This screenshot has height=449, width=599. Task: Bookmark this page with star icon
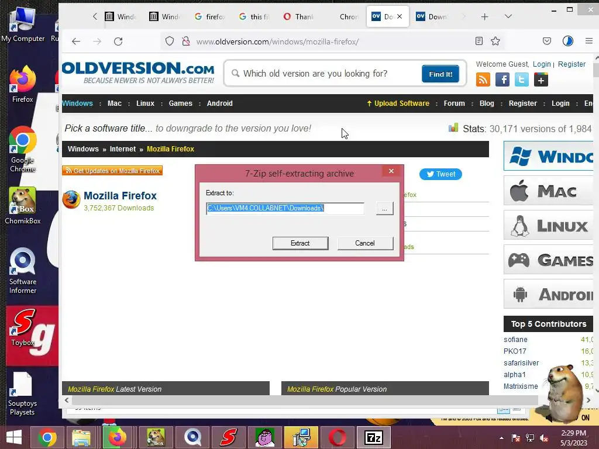(495, 42)
